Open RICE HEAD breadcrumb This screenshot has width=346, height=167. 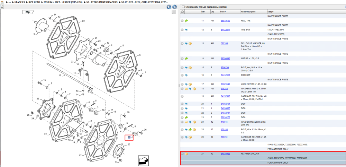coord(34,2)
